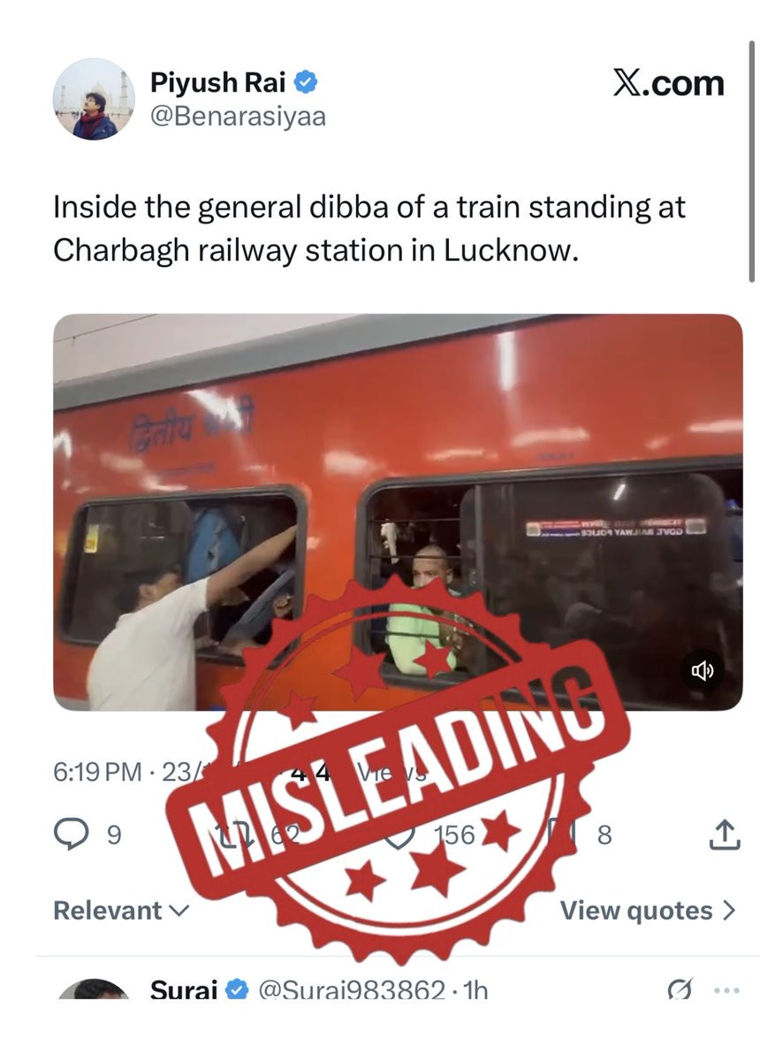This screenshot has height=1061, width=760.
Task: Play the orange train video thumbnail
Action: click(398, 512)
